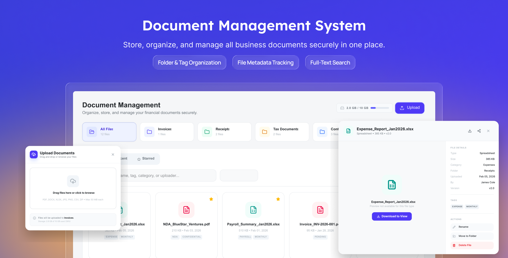Click the Invoices folder icon
The height and width of the screenshot is (258, 508).
coord(149,132)
